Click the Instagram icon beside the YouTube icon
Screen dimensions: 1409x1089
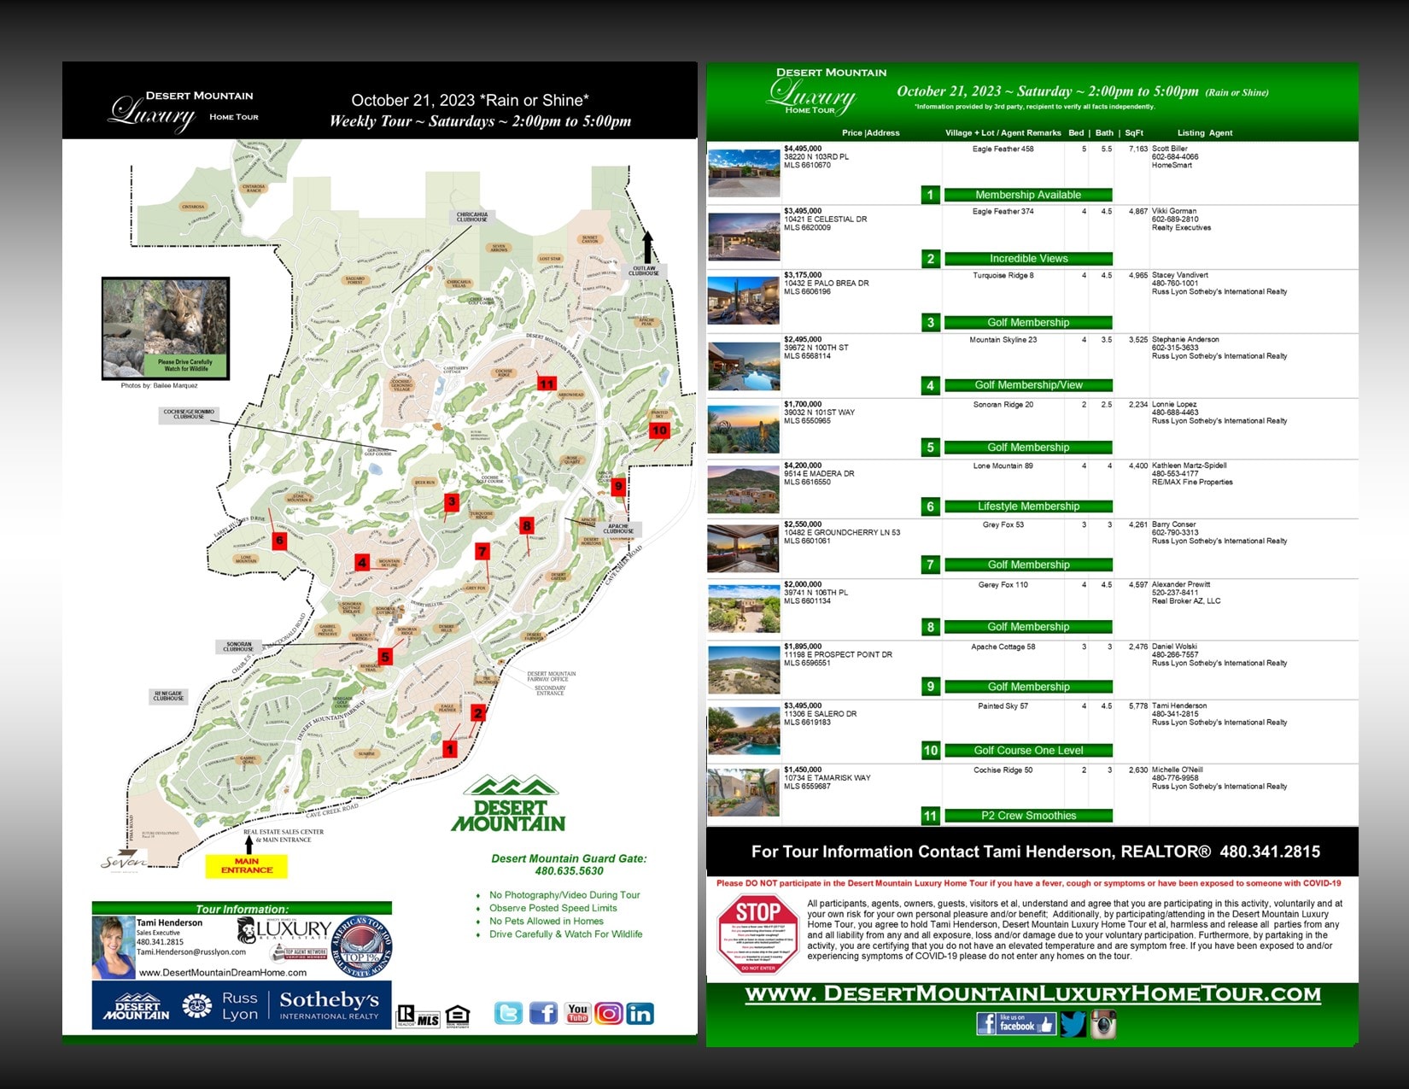(609, 1013)
